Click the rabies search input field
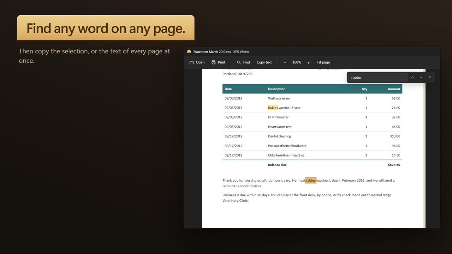 coord(378,77)
